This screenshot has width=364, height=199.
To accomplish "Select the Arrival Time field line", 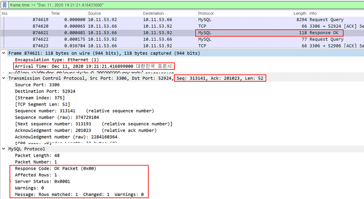I will [x=93, y=66].
